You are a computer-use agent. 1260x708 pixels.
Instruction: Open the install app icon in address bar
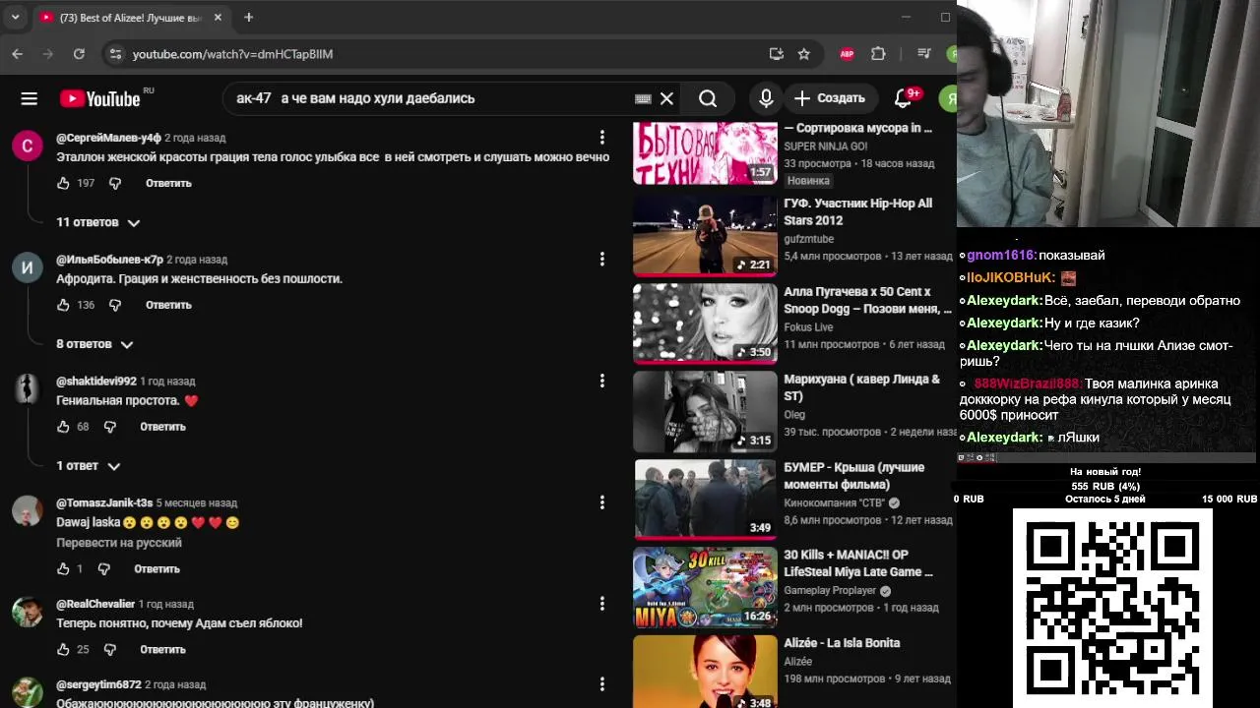coord(776,54)
